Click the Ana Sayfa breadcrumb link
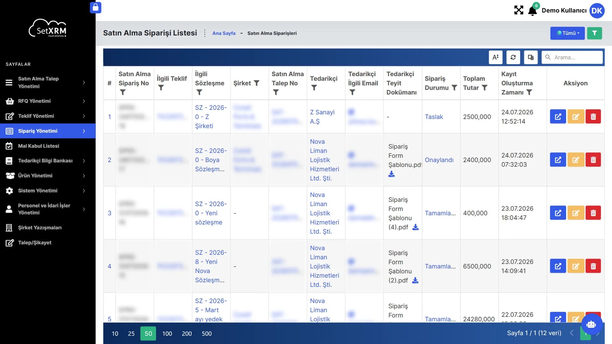Image resolution: width=612 pixels, height=344 pixels. [x=224, y=33]
